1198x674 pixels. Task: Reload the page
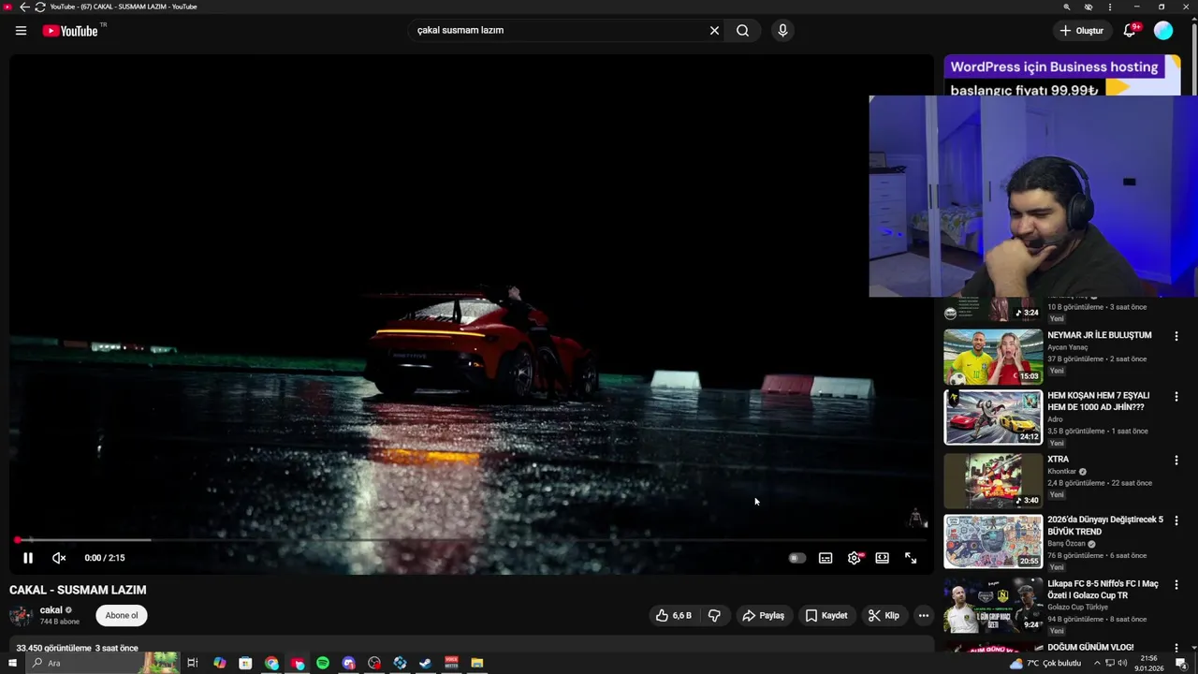tap(39, 7)
